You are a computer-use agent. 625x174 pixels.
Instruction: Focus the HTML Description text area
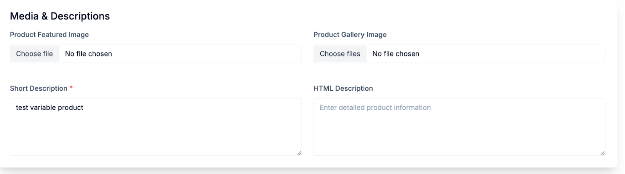click(459, 127)
